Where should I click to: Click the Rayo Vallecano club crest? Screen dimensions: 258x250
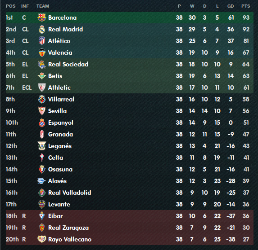[x=42, y=239]
